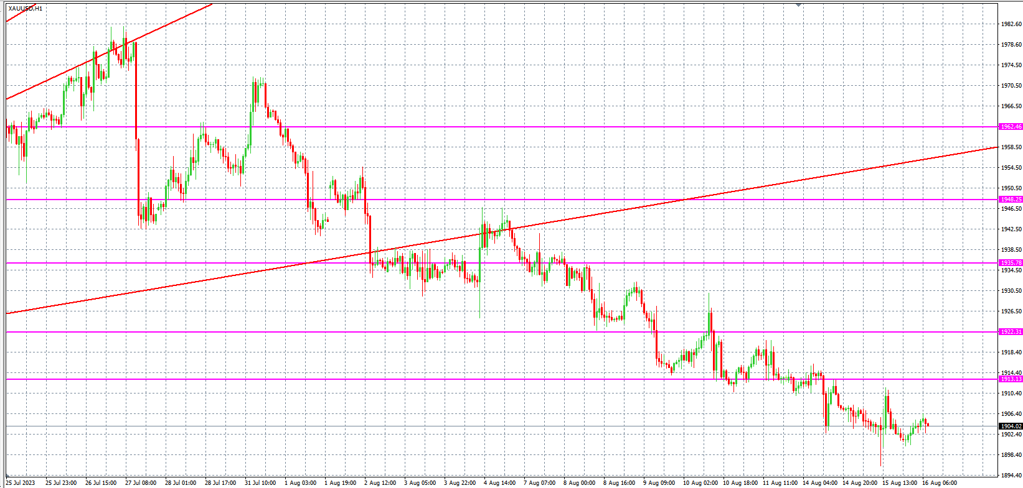The height and width of the screenshot is (488, 1023).
Task: Click the current price label 1904.02
Action: click(x=1010, y=426)
